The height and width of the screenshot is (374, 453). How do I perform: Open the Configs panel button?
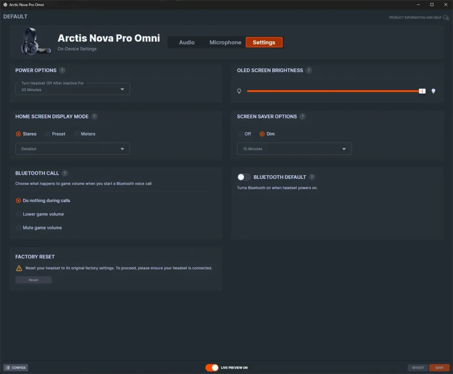pos(15,368)
